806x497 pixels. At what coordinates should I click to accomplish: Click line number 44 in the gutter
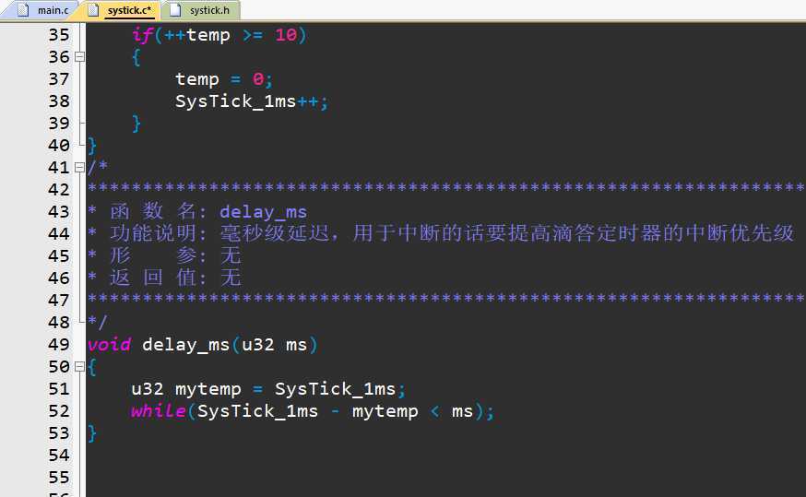pyautogui.click(x=59, y=234)
